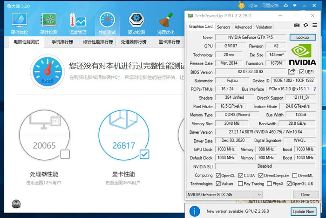The width and height of the screenshot is (326, 218).
Task: Click the processor score 20065
Action: [44, 145]
